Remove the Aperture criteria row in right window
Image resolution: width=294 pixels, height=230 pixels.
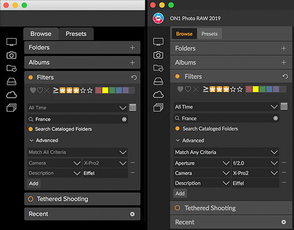(x=284, y=162)
